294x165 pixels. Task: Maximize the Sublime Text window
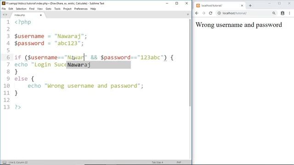point(176,3)
